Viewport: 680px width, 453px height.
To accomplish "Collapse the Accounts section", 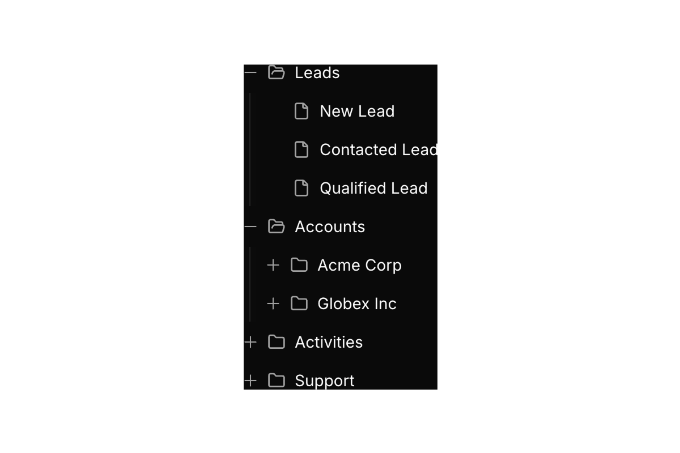I will pos(250,226).
